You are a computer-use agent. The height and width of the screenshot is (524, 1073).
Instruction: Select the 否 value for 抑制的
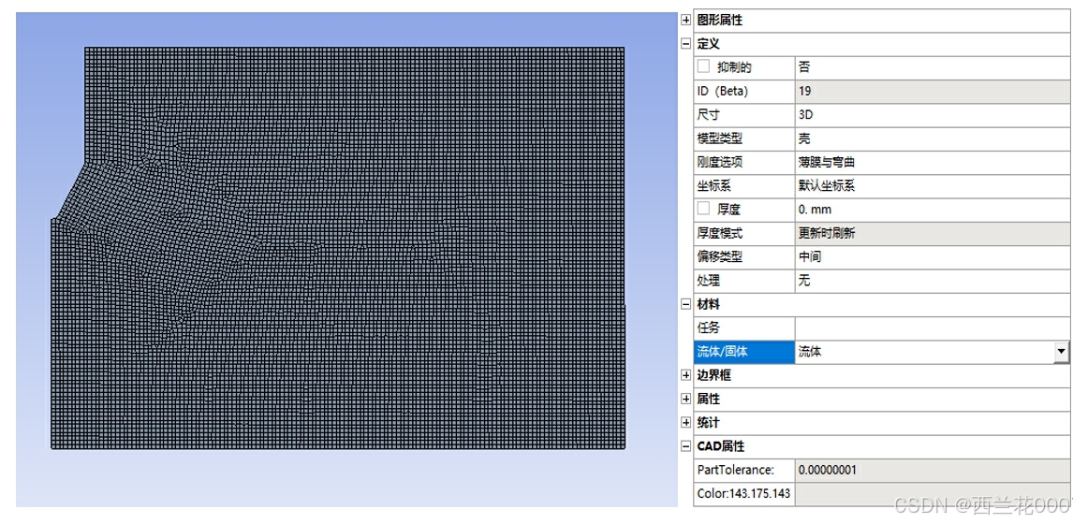coord(933,67)
